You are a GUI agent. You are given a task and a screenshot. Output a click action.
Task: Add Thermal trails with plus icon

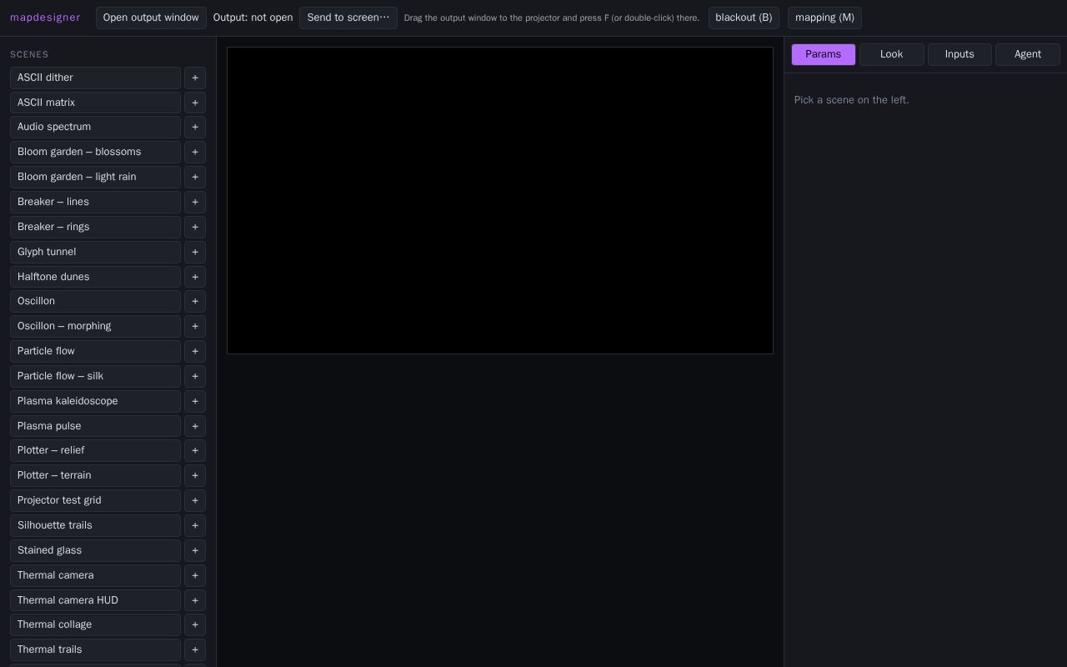195,649
